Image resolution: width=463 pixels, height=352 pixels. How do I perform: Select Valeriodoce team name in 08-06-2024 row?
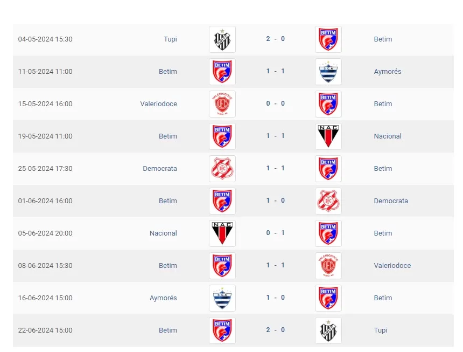tap(392, 266)
